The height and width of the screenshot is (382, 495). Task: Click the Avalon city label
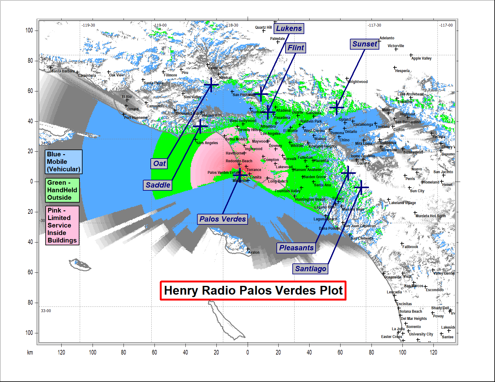click(x=254, y=252)
